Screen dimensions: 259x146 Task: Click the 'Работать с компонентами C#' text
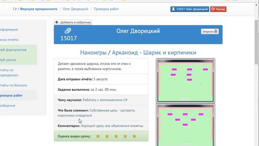point(105,100)
